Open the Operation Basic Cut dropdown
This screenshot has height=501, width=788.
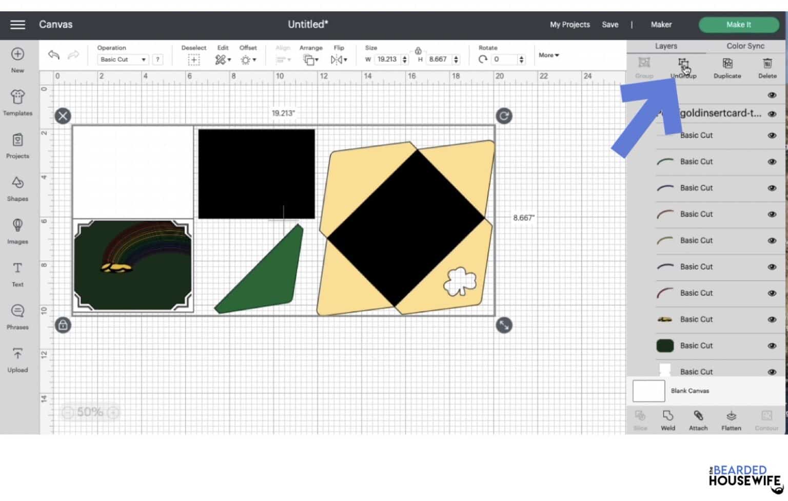[123, 60]
